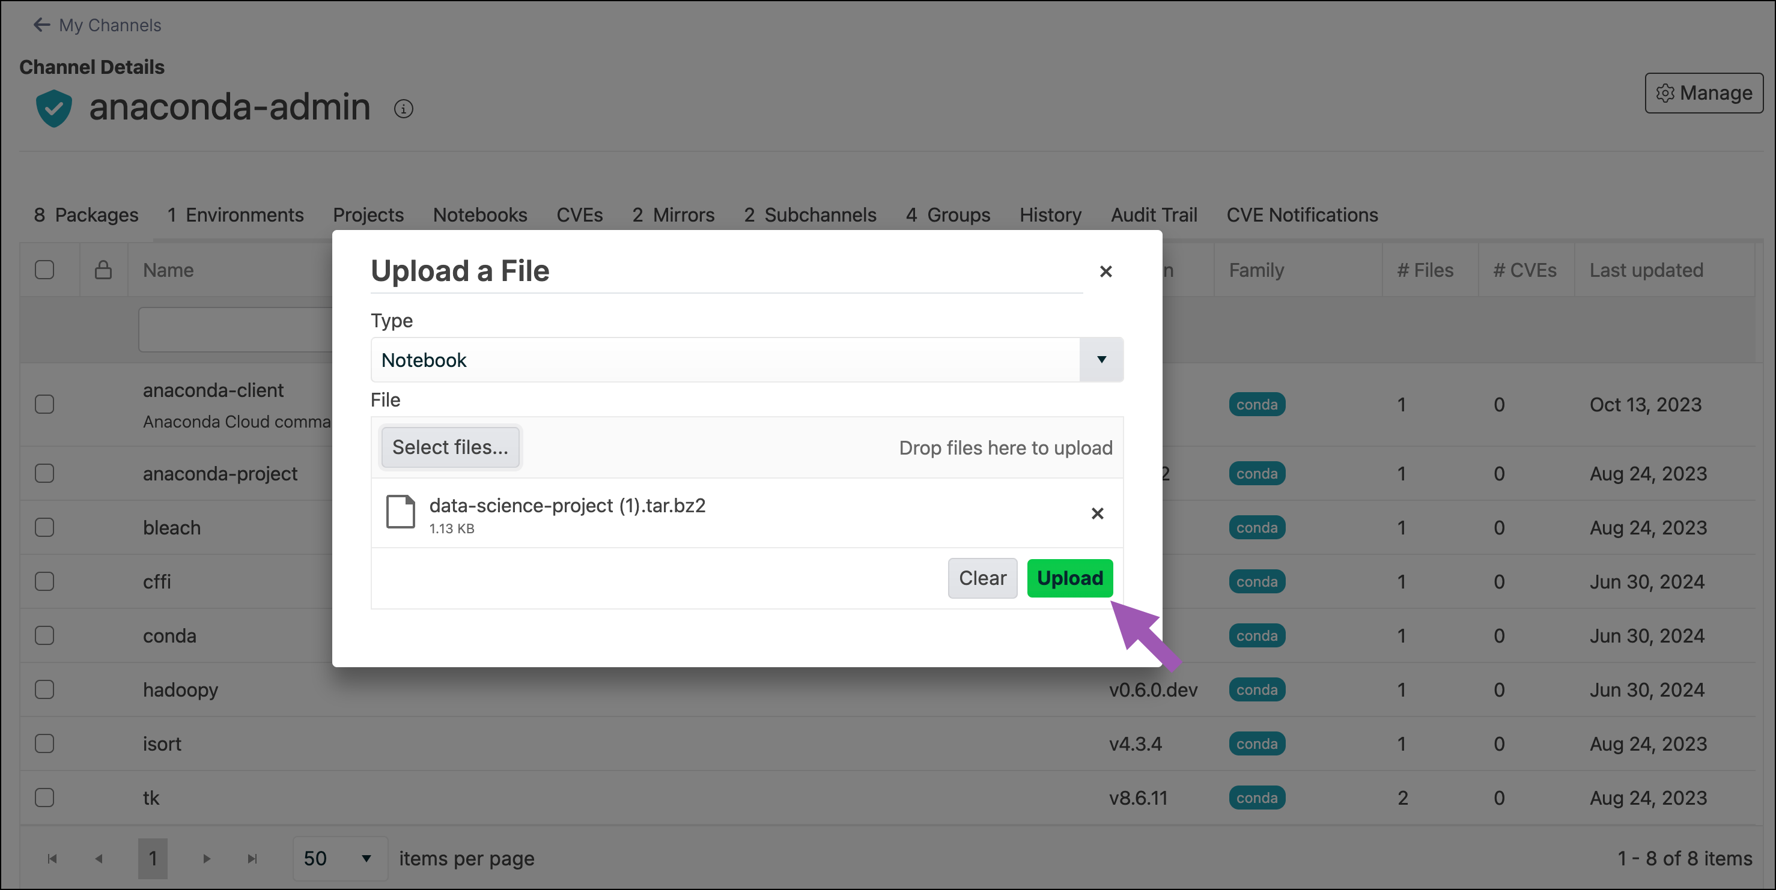Go to the first page of results
Image resolution: width=1776 pixels, height=890 pixels.
[52, 858]
